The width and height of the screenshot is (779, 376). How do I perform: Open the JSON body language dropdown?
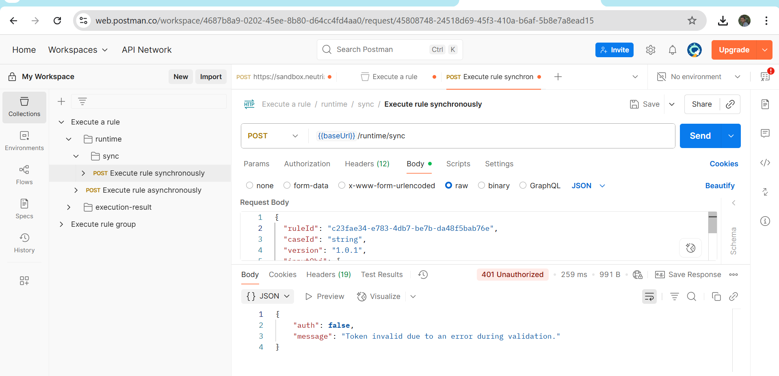click(x=588, y=185)
